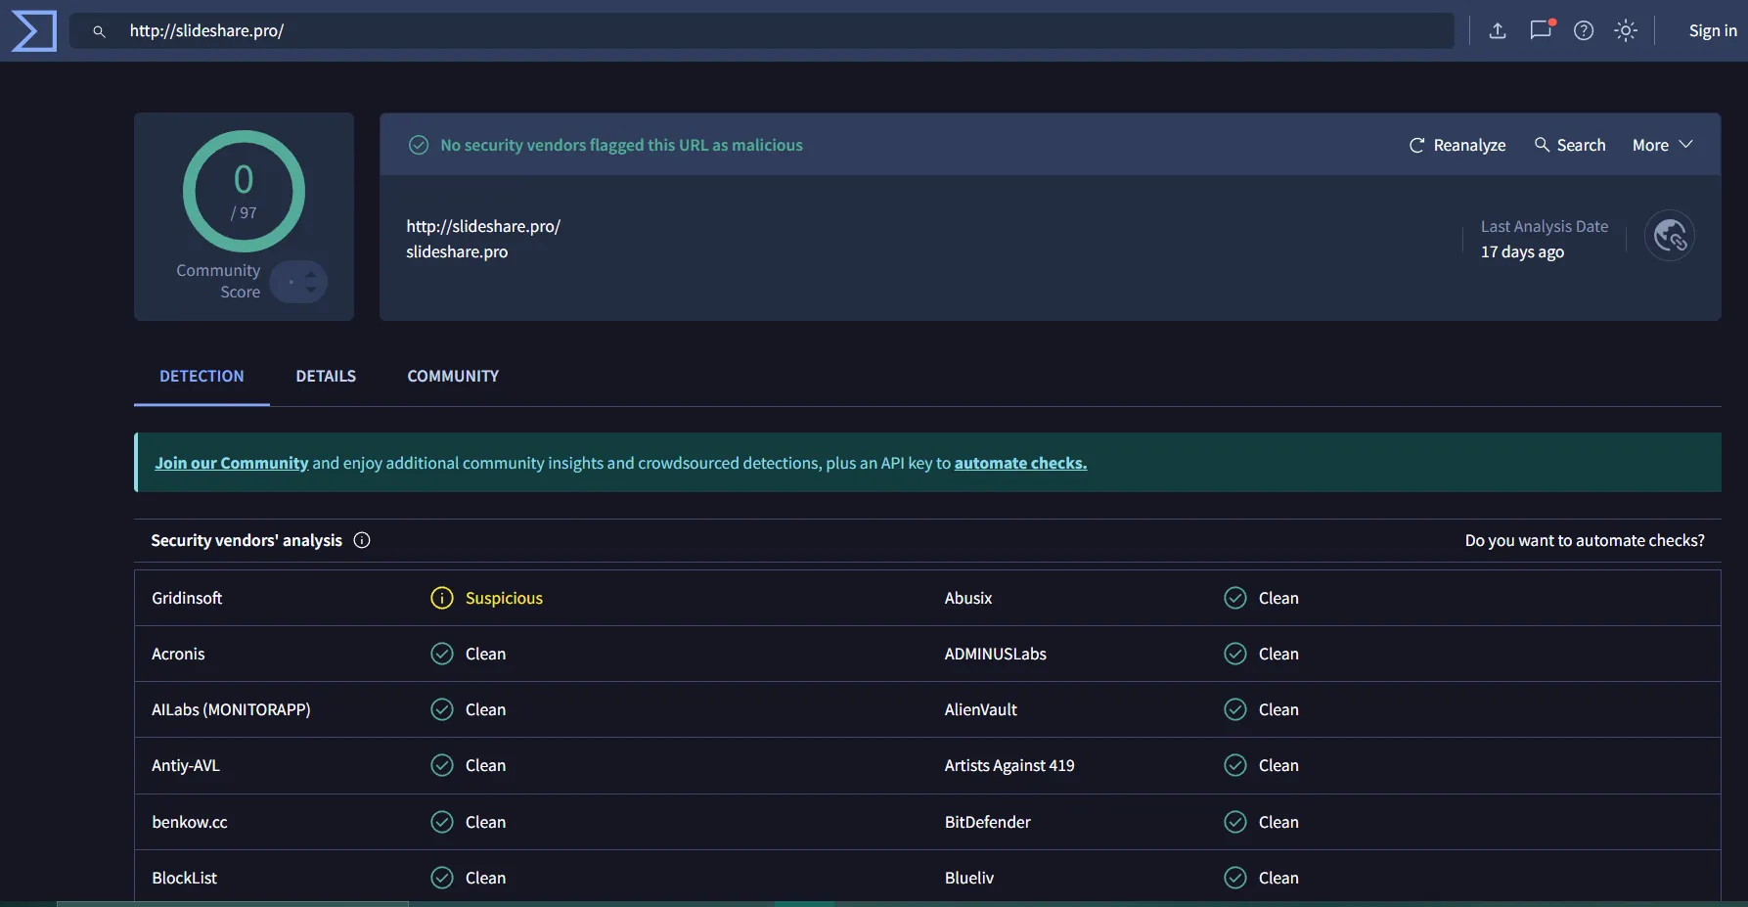The height and width of the screenshot is (907, 1748).
Task: Open the Join our Community link
Action: [x=232, y=463]
